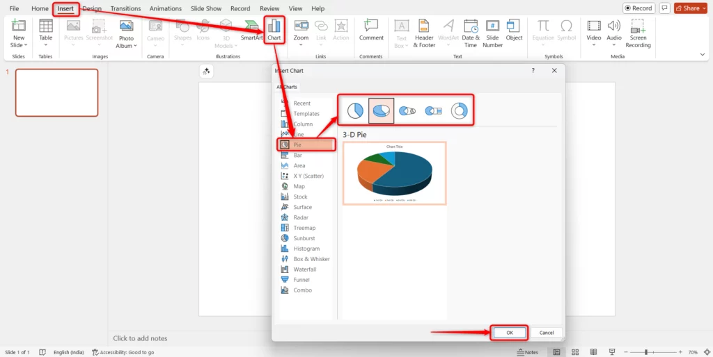This screenshot has width=713, height=357.
Task: Click the Zoom icon in Links group
Action: (x=301, y=30)
